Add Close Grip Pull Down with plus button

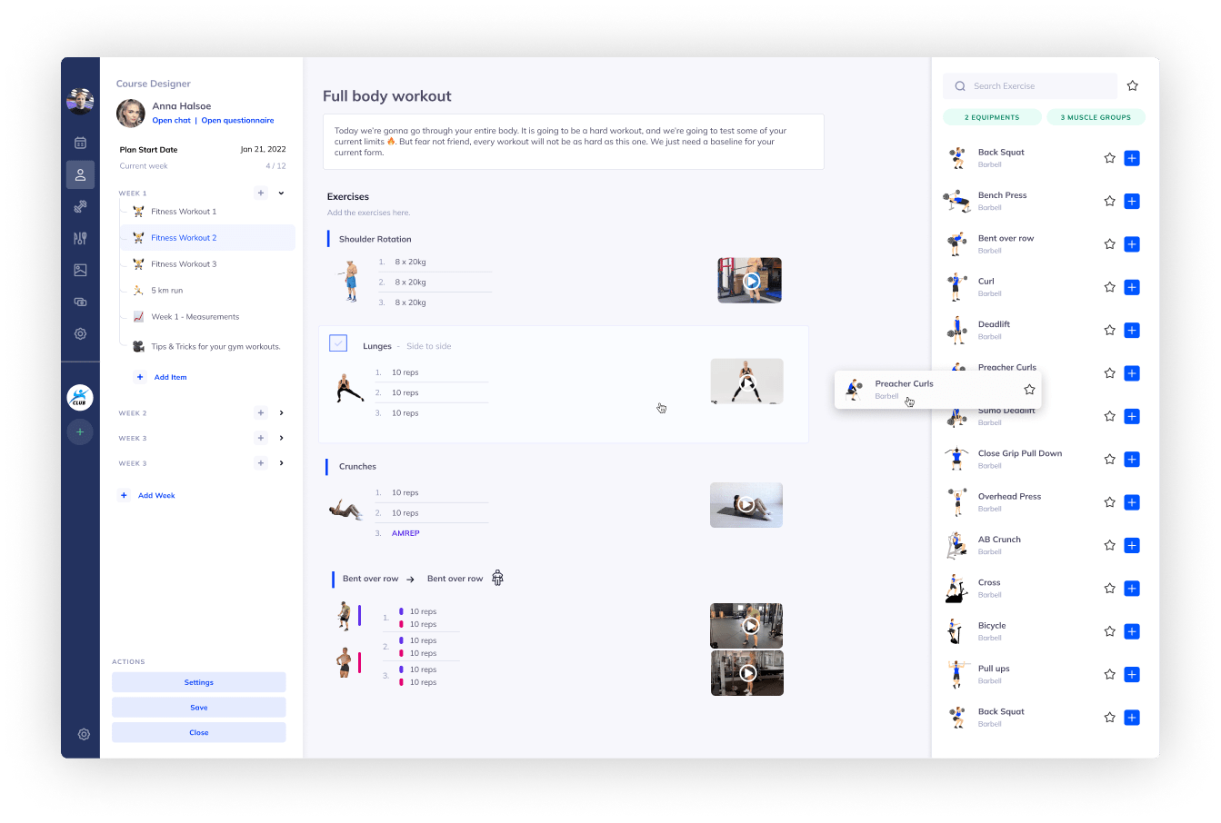[x=1132, y=460]
